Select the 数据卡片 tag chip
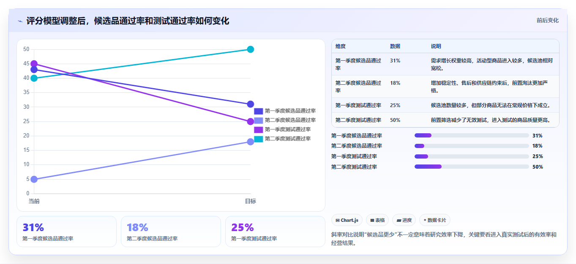Image resolution: width=576 pixels, height=264 pixels. point(435,220)
